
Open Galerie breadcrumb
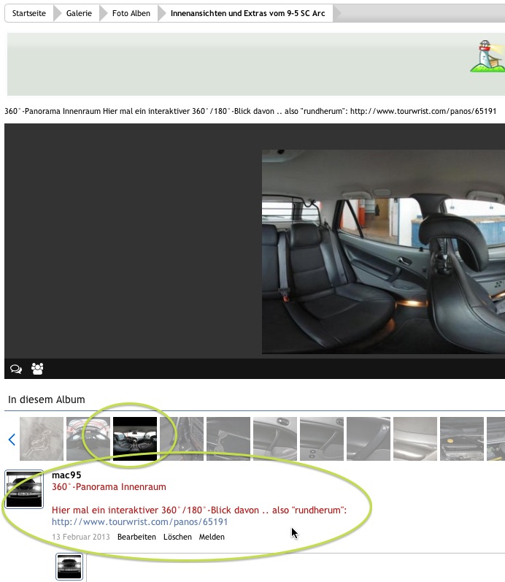click(x=79, y=13)
